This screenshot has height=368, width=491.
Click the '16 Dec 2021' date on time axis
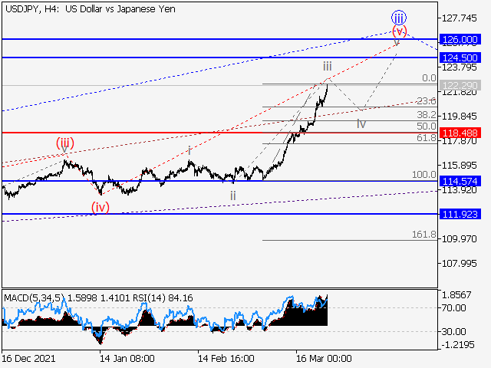pos(28,358)
